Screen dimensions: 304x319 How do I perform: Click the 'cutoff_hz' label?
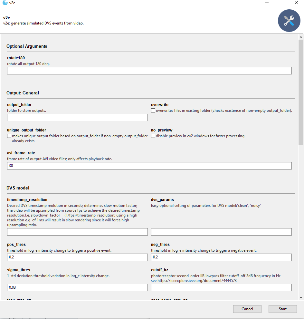[x=159, y=270]
